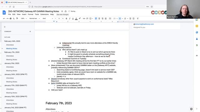Set right text alignment
Screen dimensions: 200x112
(102, 19)
